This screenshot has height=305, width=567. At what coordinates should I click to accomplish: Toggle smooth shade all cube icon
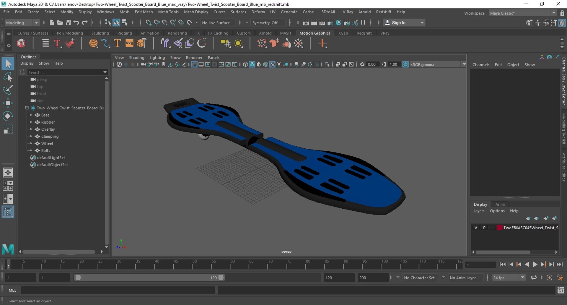(x=252, y=64)
